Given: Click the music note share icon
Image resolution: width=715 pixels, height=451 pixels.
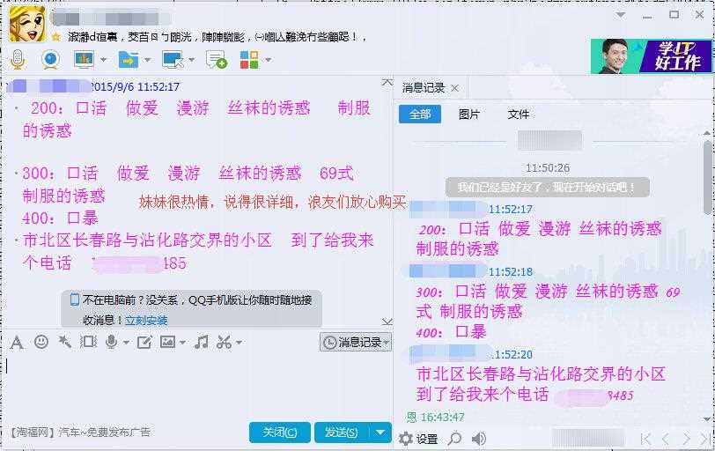Looking at the screenshot, I should (201, 342).
